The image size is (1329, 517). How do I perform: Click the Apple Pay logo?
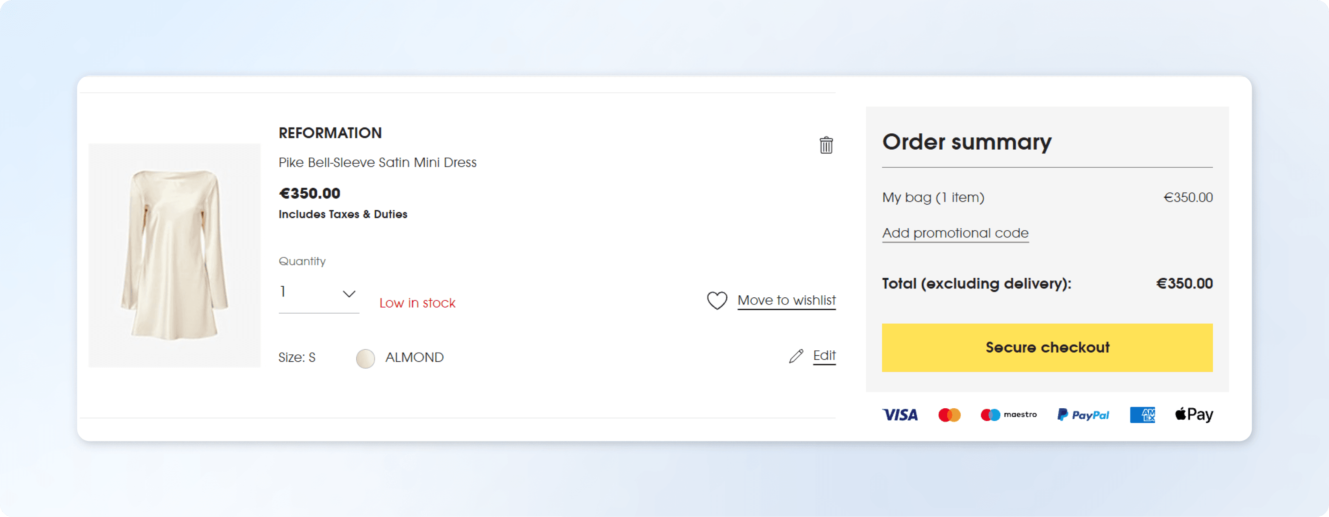[1194, 415]
